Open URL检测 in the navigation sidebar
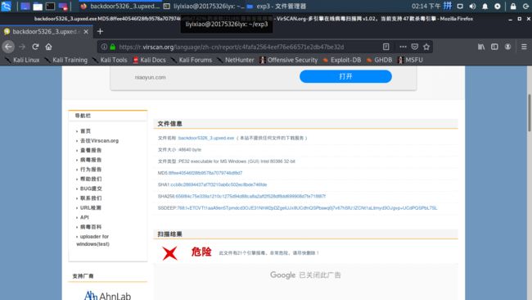The height and width of the screenshot is (300, 532). [x=90, y=207]
